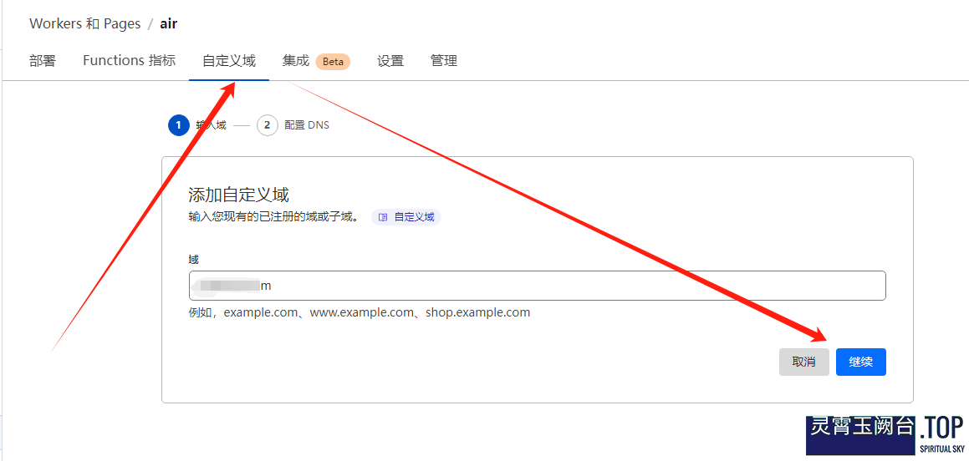Switch to the Functions 指标 tab
Viewport: 969px width, 461px height.
coord(129,61)
